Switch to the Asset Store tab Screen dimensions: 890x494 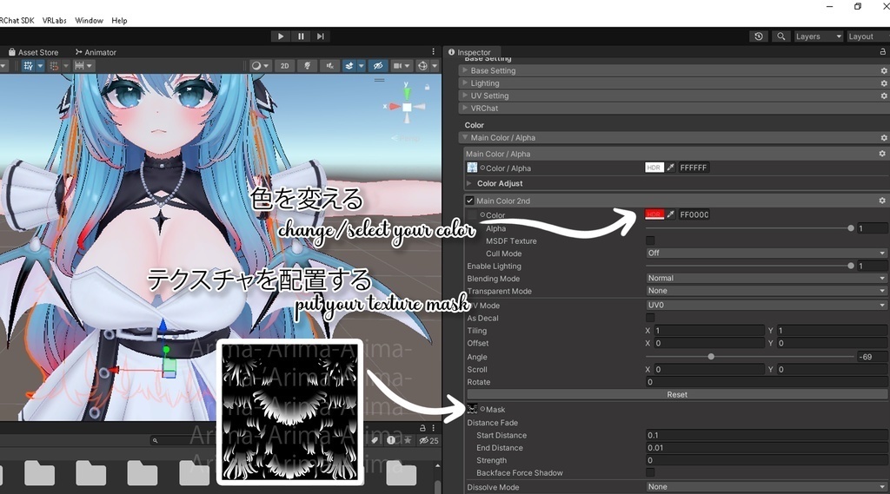(x=34, y=52)
